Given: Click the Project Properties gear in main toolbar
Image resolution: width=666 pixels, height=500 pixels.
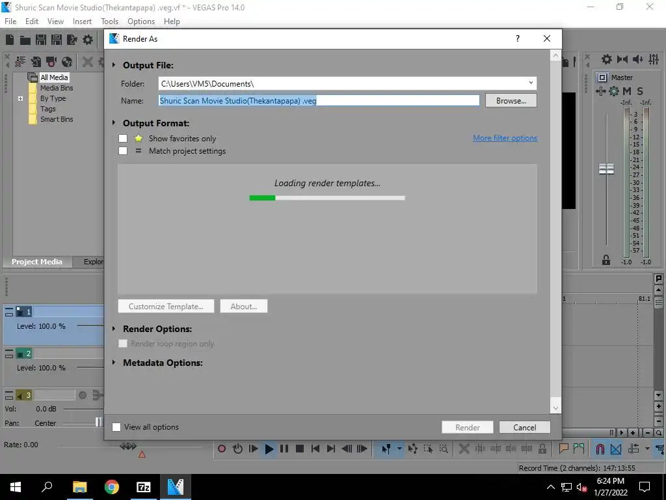Looking at the screenshot, I should [x=88, y=40].
